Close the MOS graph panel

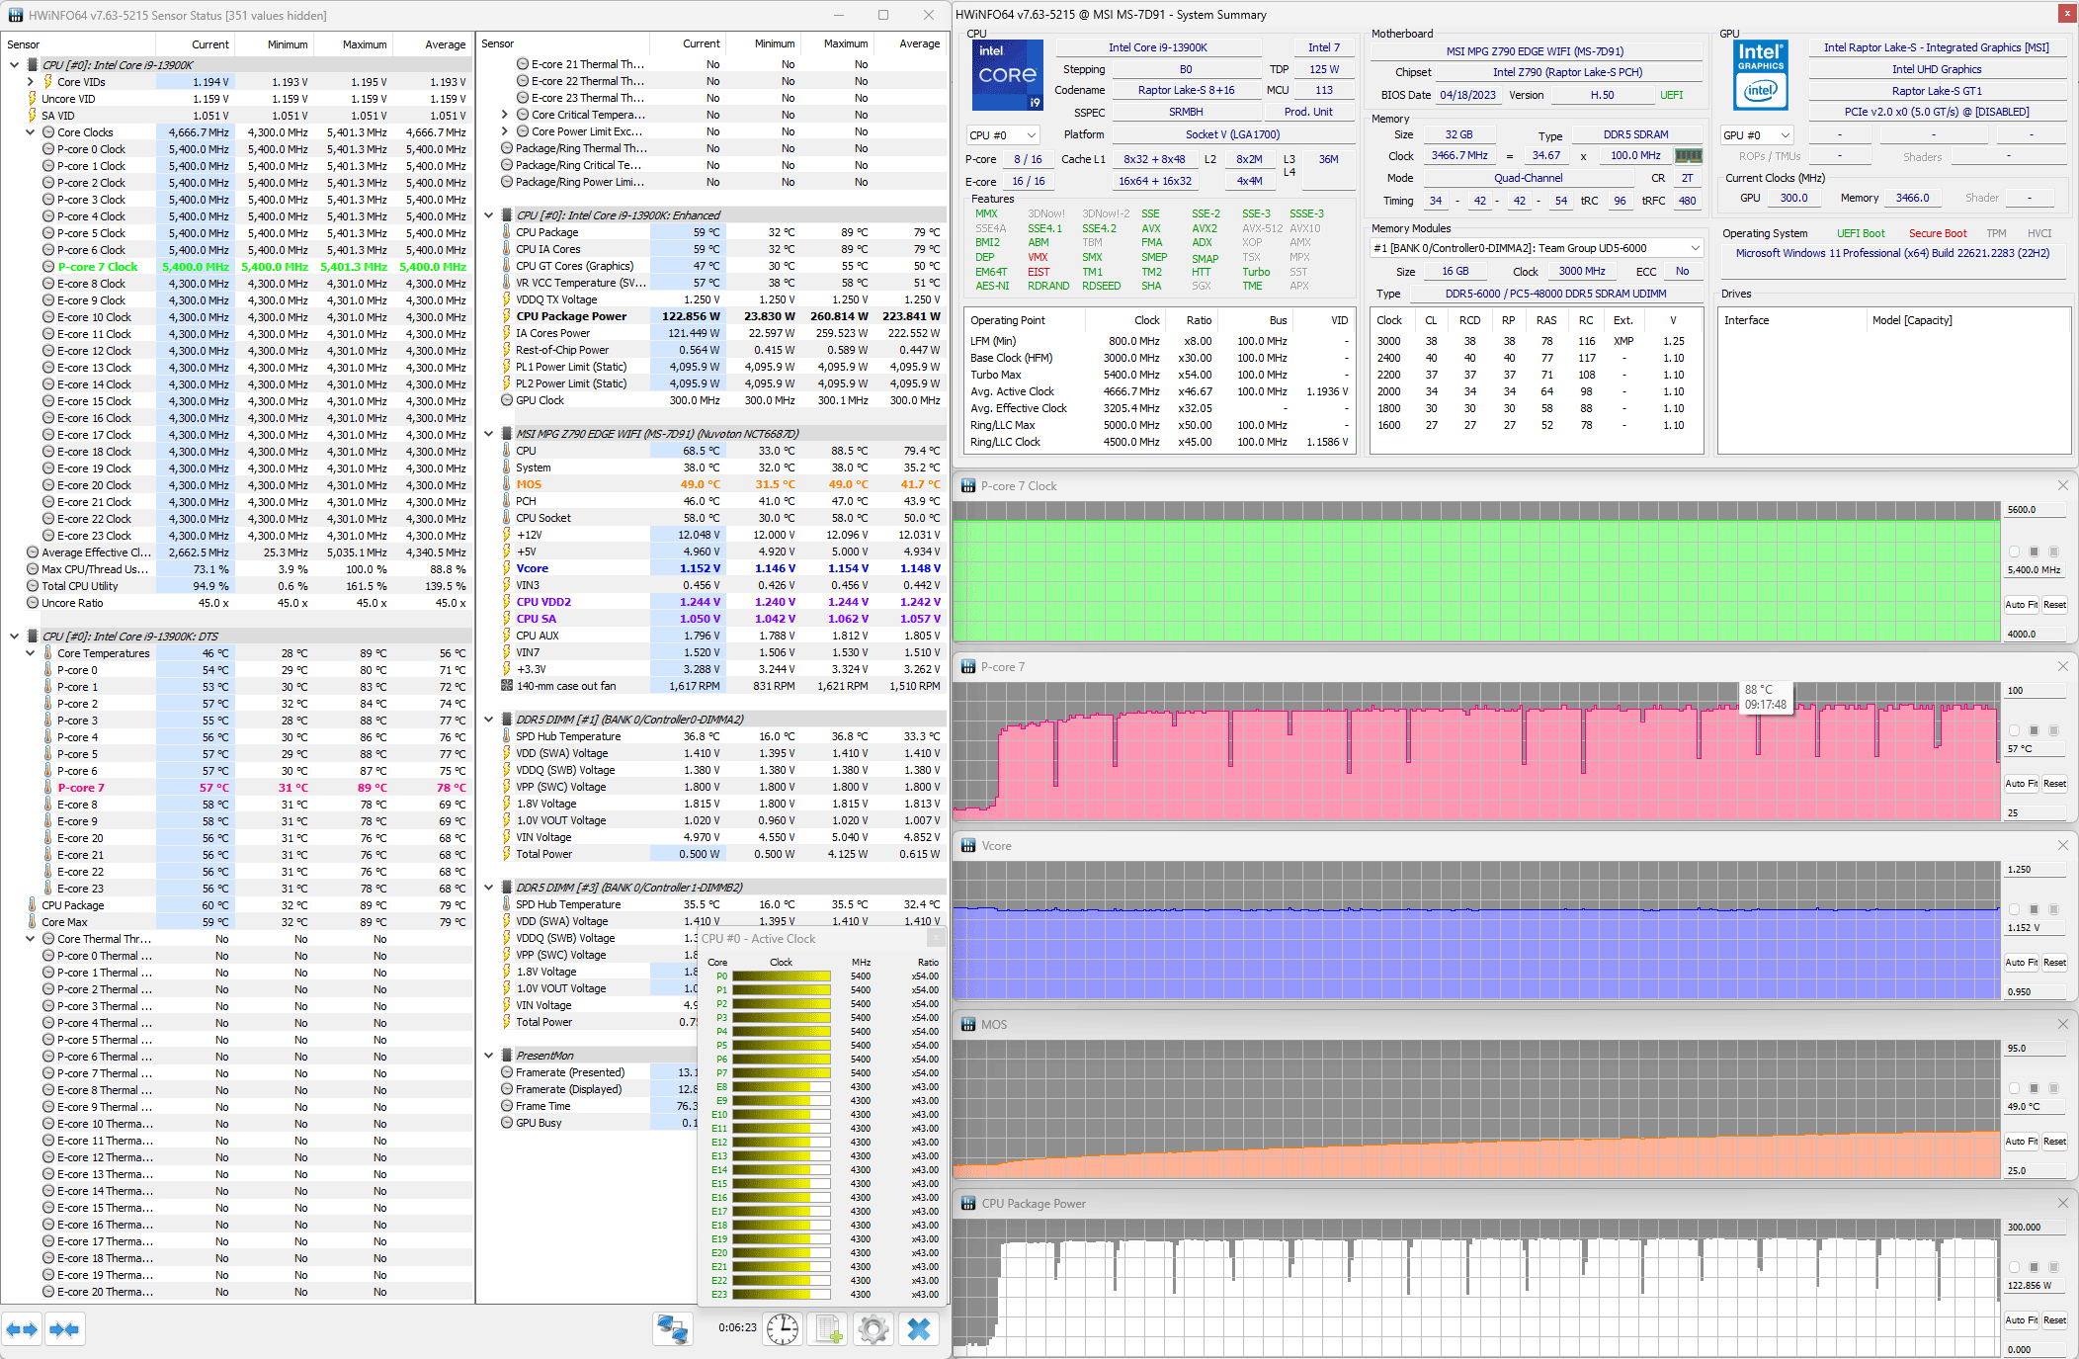point(2062,1024)
